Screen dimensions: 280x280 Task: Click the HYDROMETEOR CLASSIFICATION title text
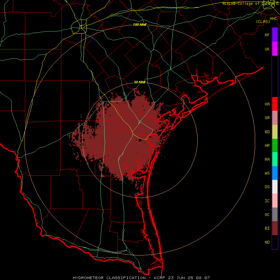tap(109, 278)
